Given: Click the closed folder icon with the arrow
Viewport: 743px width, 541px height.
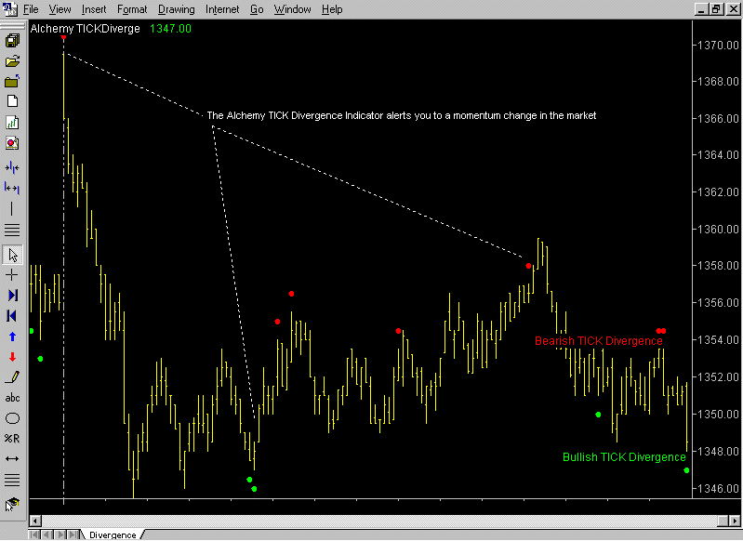Looking at the screenshot, I should coord(12,82).
